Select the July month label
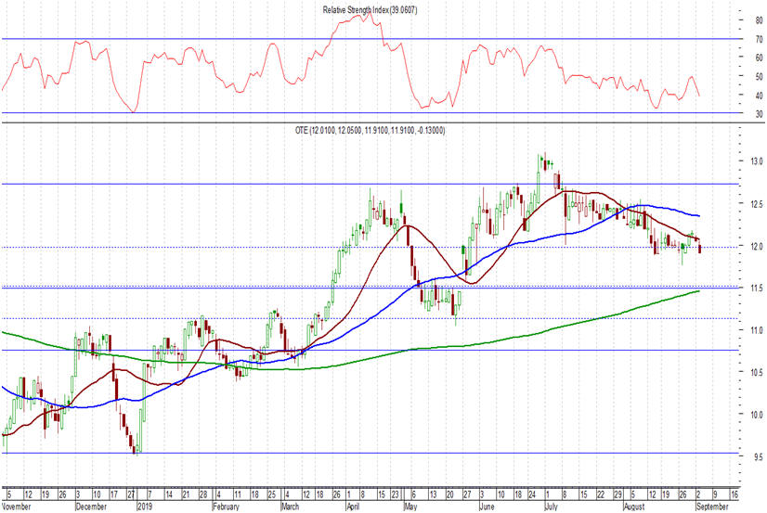Screen dimensions: 767x513 [x=552, y=507]
